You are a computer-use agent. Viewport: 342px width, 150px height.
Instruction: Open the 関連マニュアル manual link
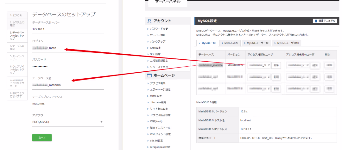[325, 21]
